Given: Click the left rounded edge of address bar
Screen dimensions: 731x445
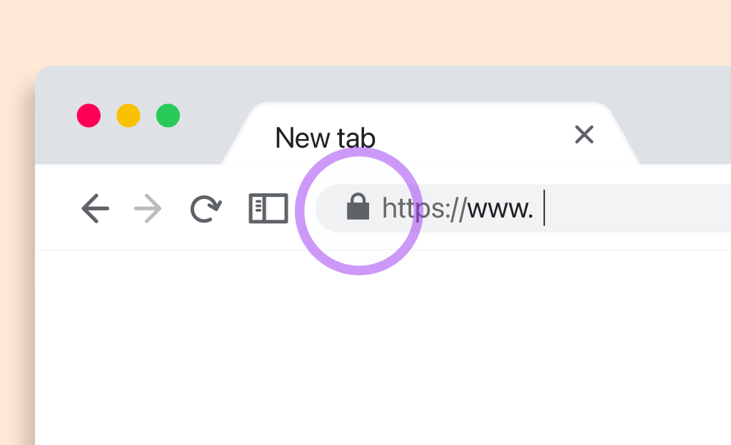Looking at the screenshot, I should pos(326,208).
